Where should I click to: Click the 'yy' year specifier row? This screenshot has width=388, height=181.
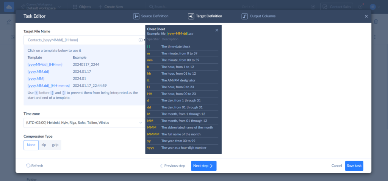pyautogui.click(x=183, y=141)
